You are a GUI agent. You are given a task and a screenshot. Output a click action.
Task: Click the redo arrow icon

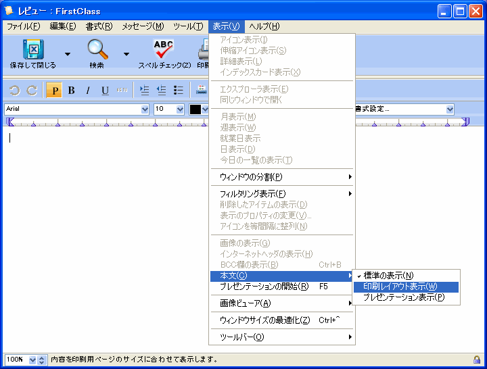31,91
